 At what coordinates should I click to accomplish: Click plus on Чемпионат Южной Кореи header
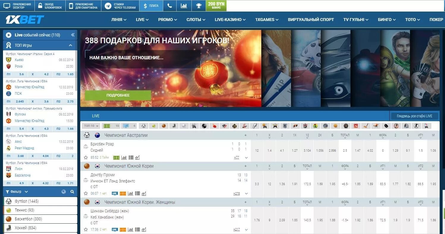click(246, 166)
